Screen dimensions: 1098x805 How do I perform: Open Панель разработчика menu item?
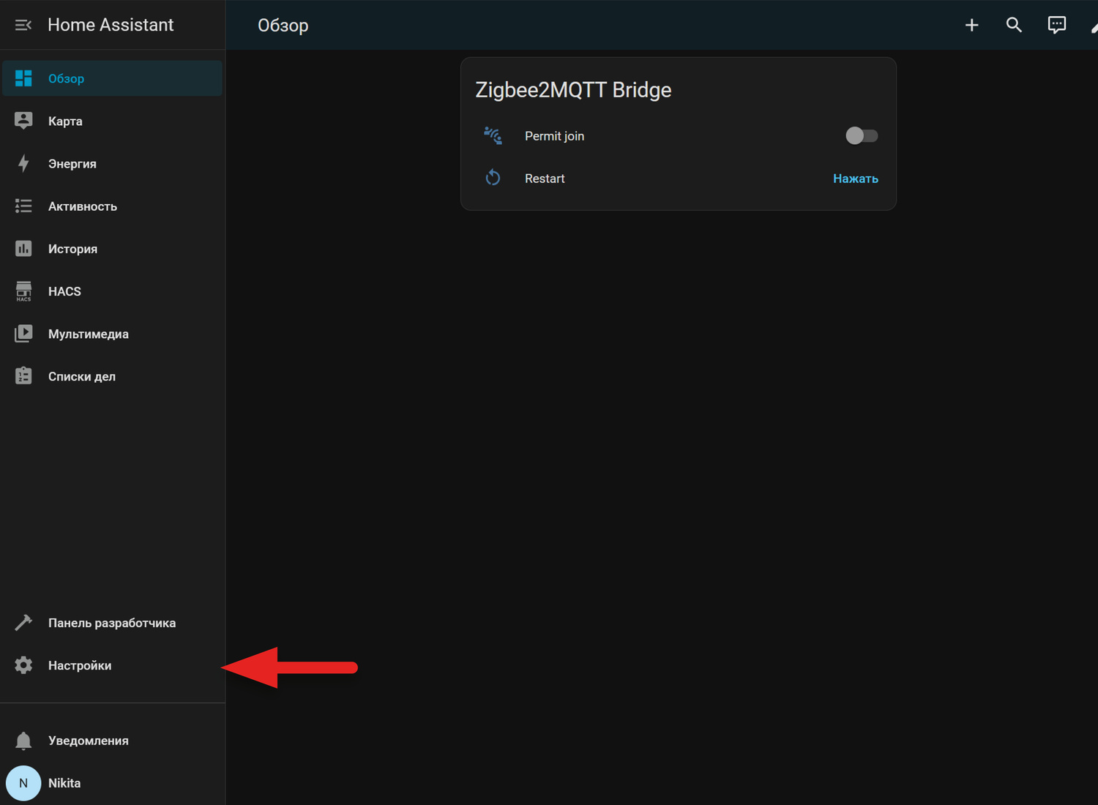click(113, 623)
